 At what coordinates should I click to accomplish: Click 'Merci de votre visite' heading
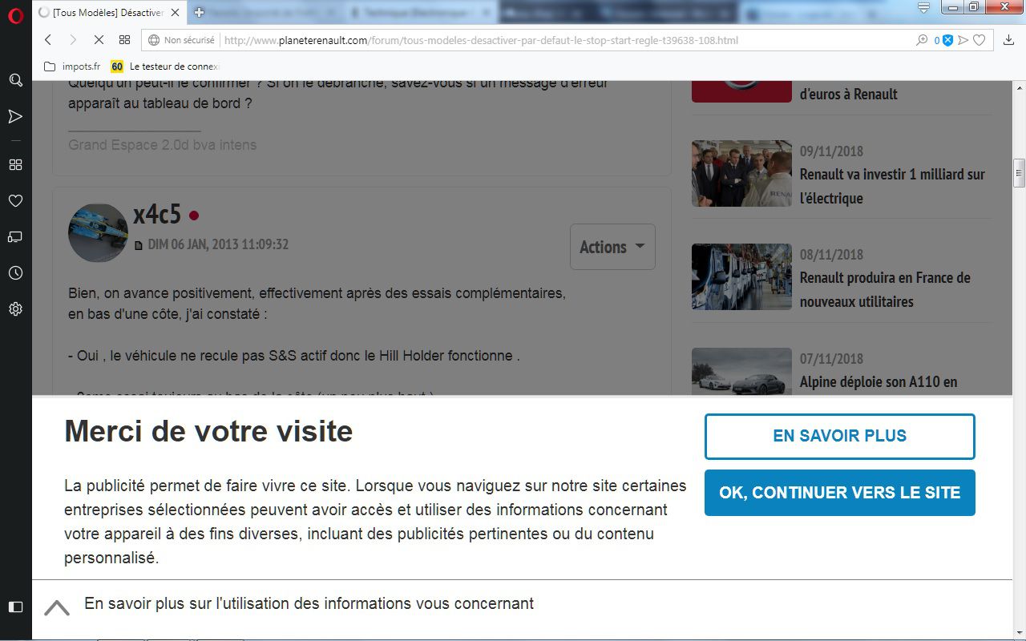point(208,431)
